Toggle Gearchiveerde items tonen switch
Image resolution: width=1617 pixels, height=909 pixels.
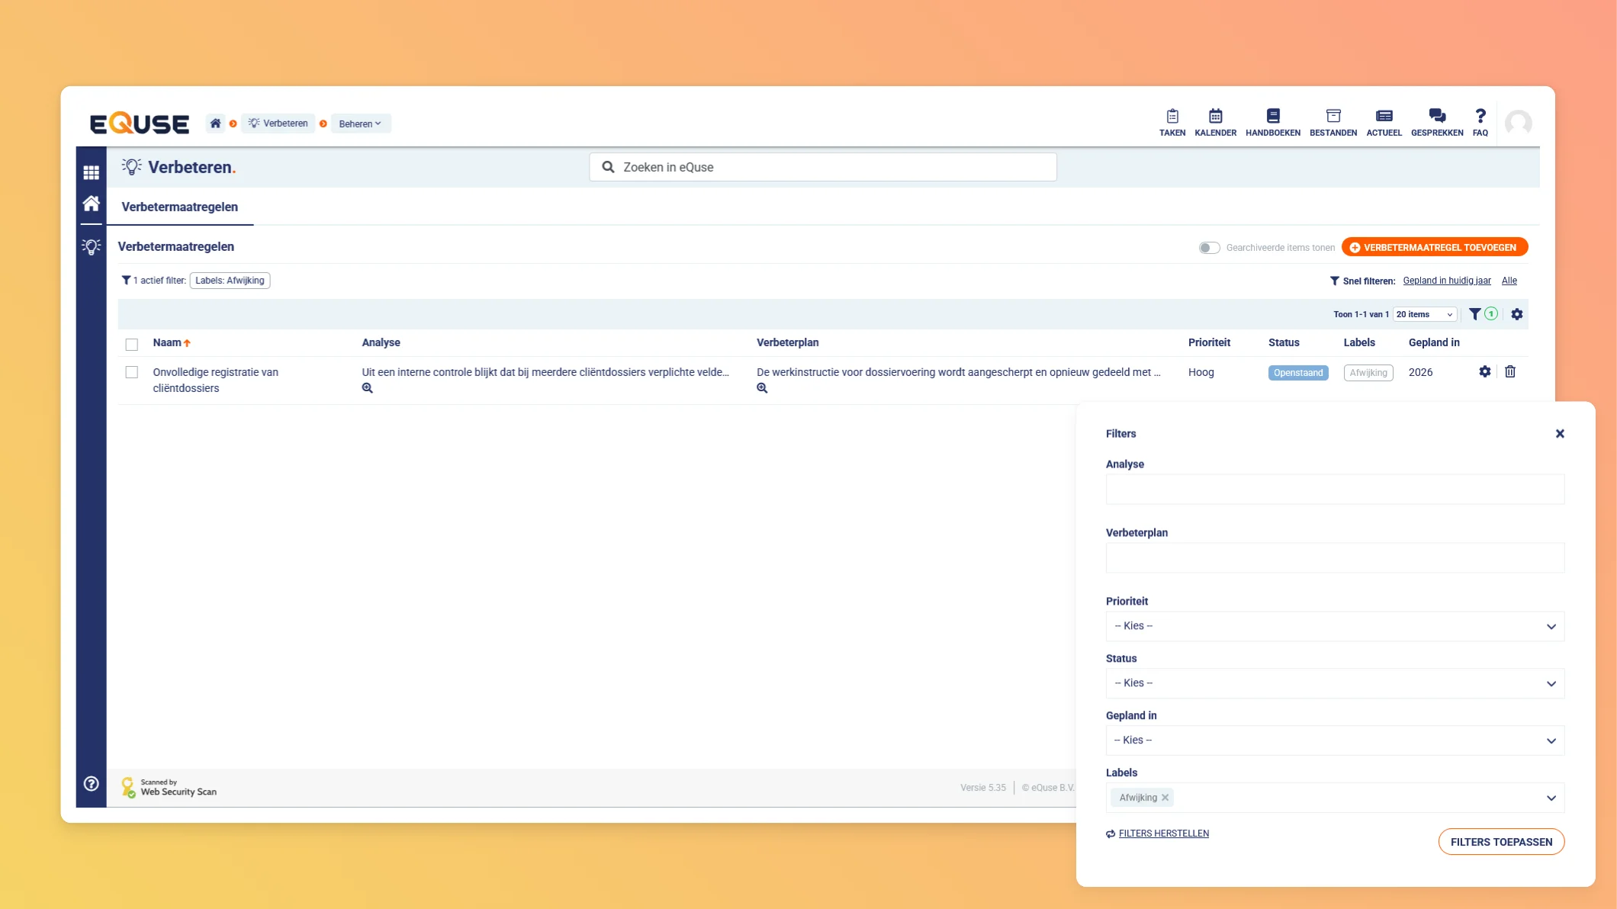click(1209, 248)
